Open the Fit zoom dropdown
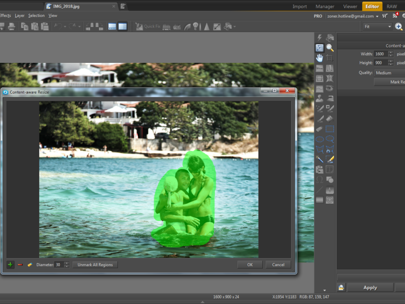405x304 pixels. coord(377,26)
